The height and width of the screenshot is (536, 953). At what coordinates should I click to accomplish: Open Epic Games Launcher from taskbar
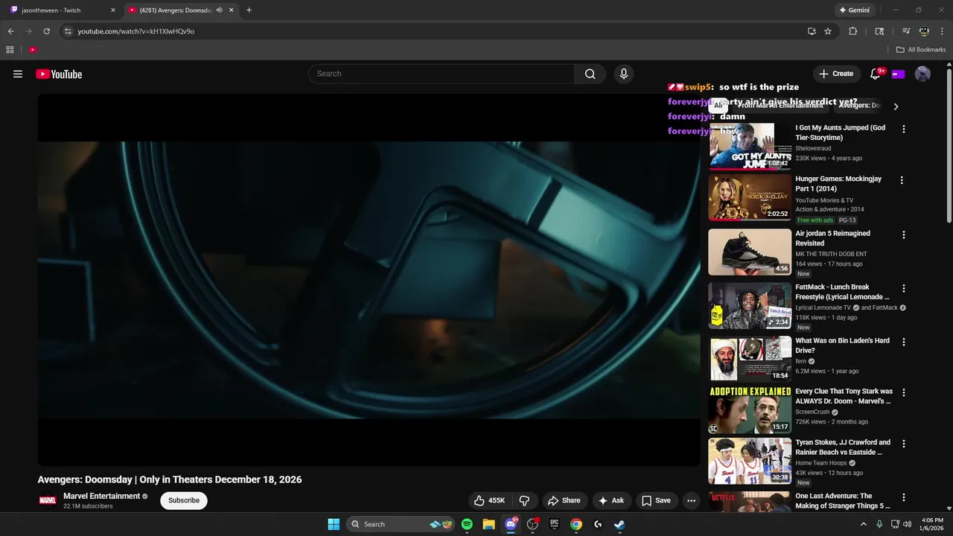tap(554, 524)
